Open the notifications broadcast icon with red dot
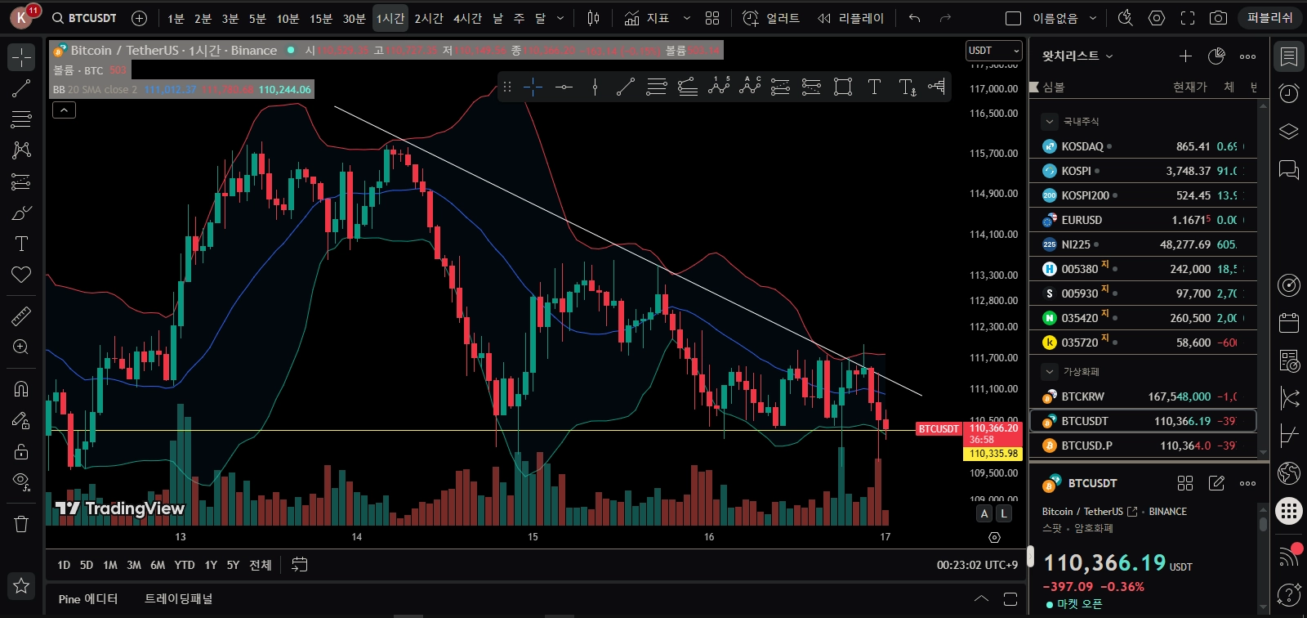1307x618 pixels. [x=1289, y=556]
